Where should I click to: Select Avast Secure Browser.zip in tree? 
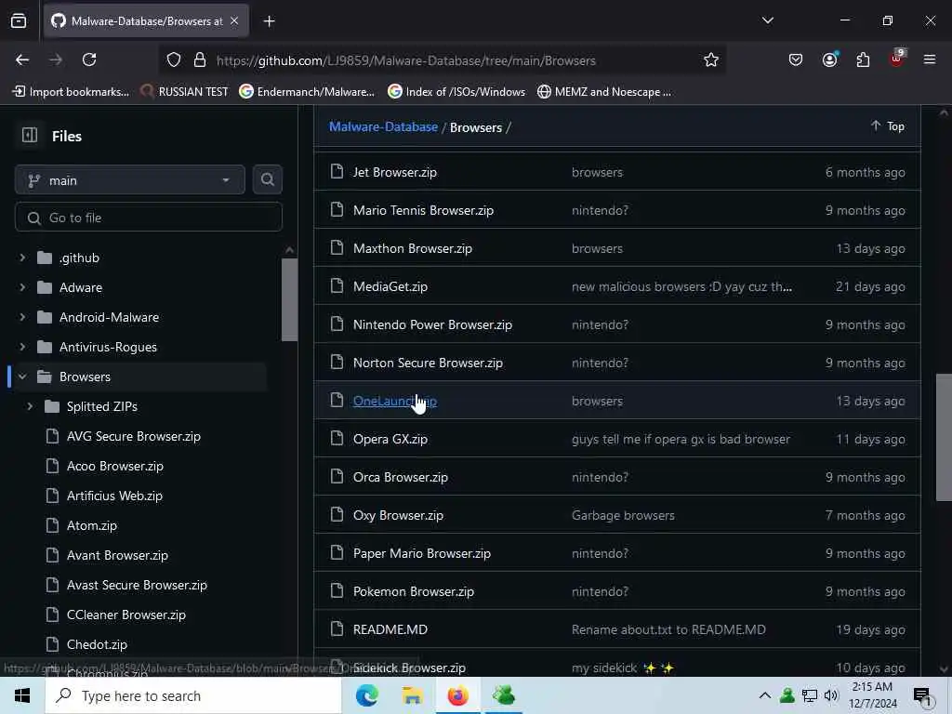click(137, 585)
